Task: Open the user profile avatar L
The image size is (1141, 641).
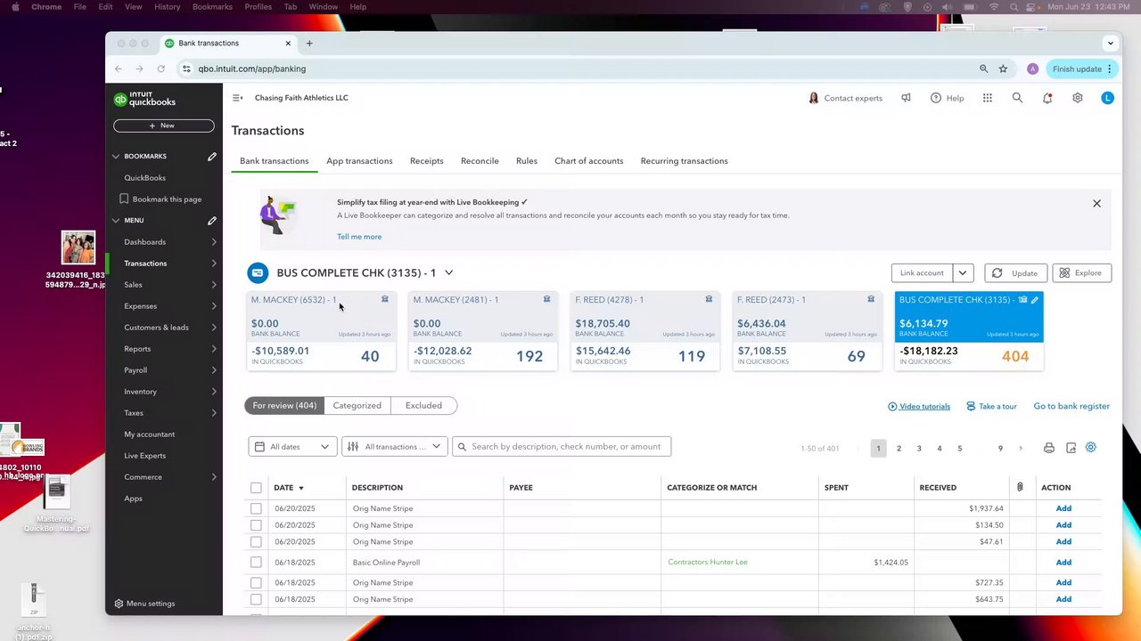Action: pyautogui.click(x=1107, y=98)
